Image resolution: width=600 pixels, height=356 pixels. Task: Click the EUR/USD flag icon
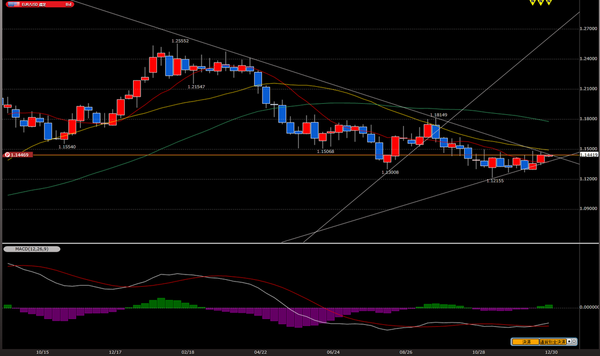13,4
